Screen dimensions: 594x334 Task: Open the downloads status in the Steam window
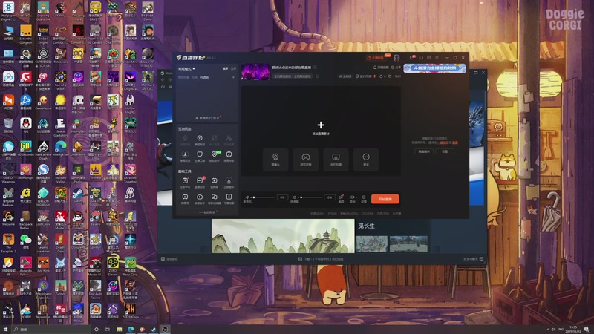(x=321, y=259)
